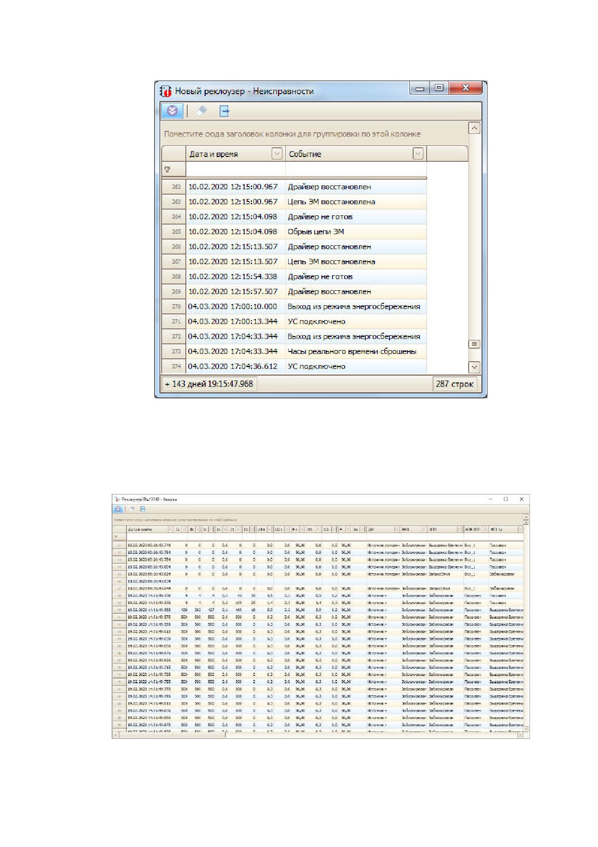Open the Дата и время column filter dropdown in Неисправности
Screen dimensions: 598x847
277,154
